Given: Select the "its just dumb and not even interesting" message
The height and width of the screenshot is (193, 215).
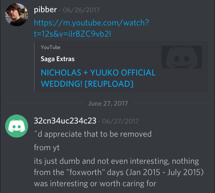Looking at the screenshot, I should click(119, 172).
